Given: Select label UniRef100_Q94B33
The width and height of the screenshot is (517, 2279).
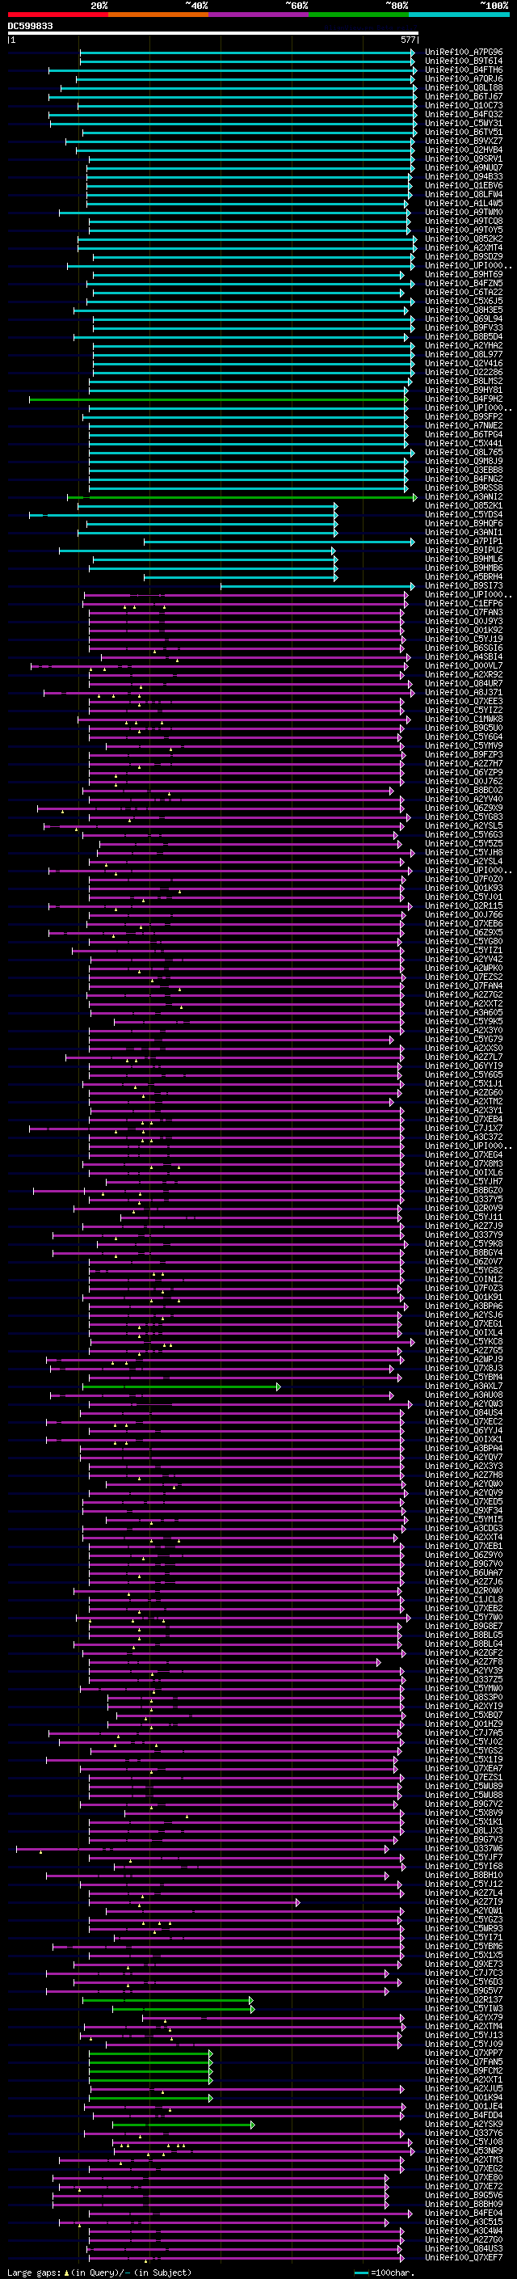Looking at the screenshot, I should pos(464,177).
